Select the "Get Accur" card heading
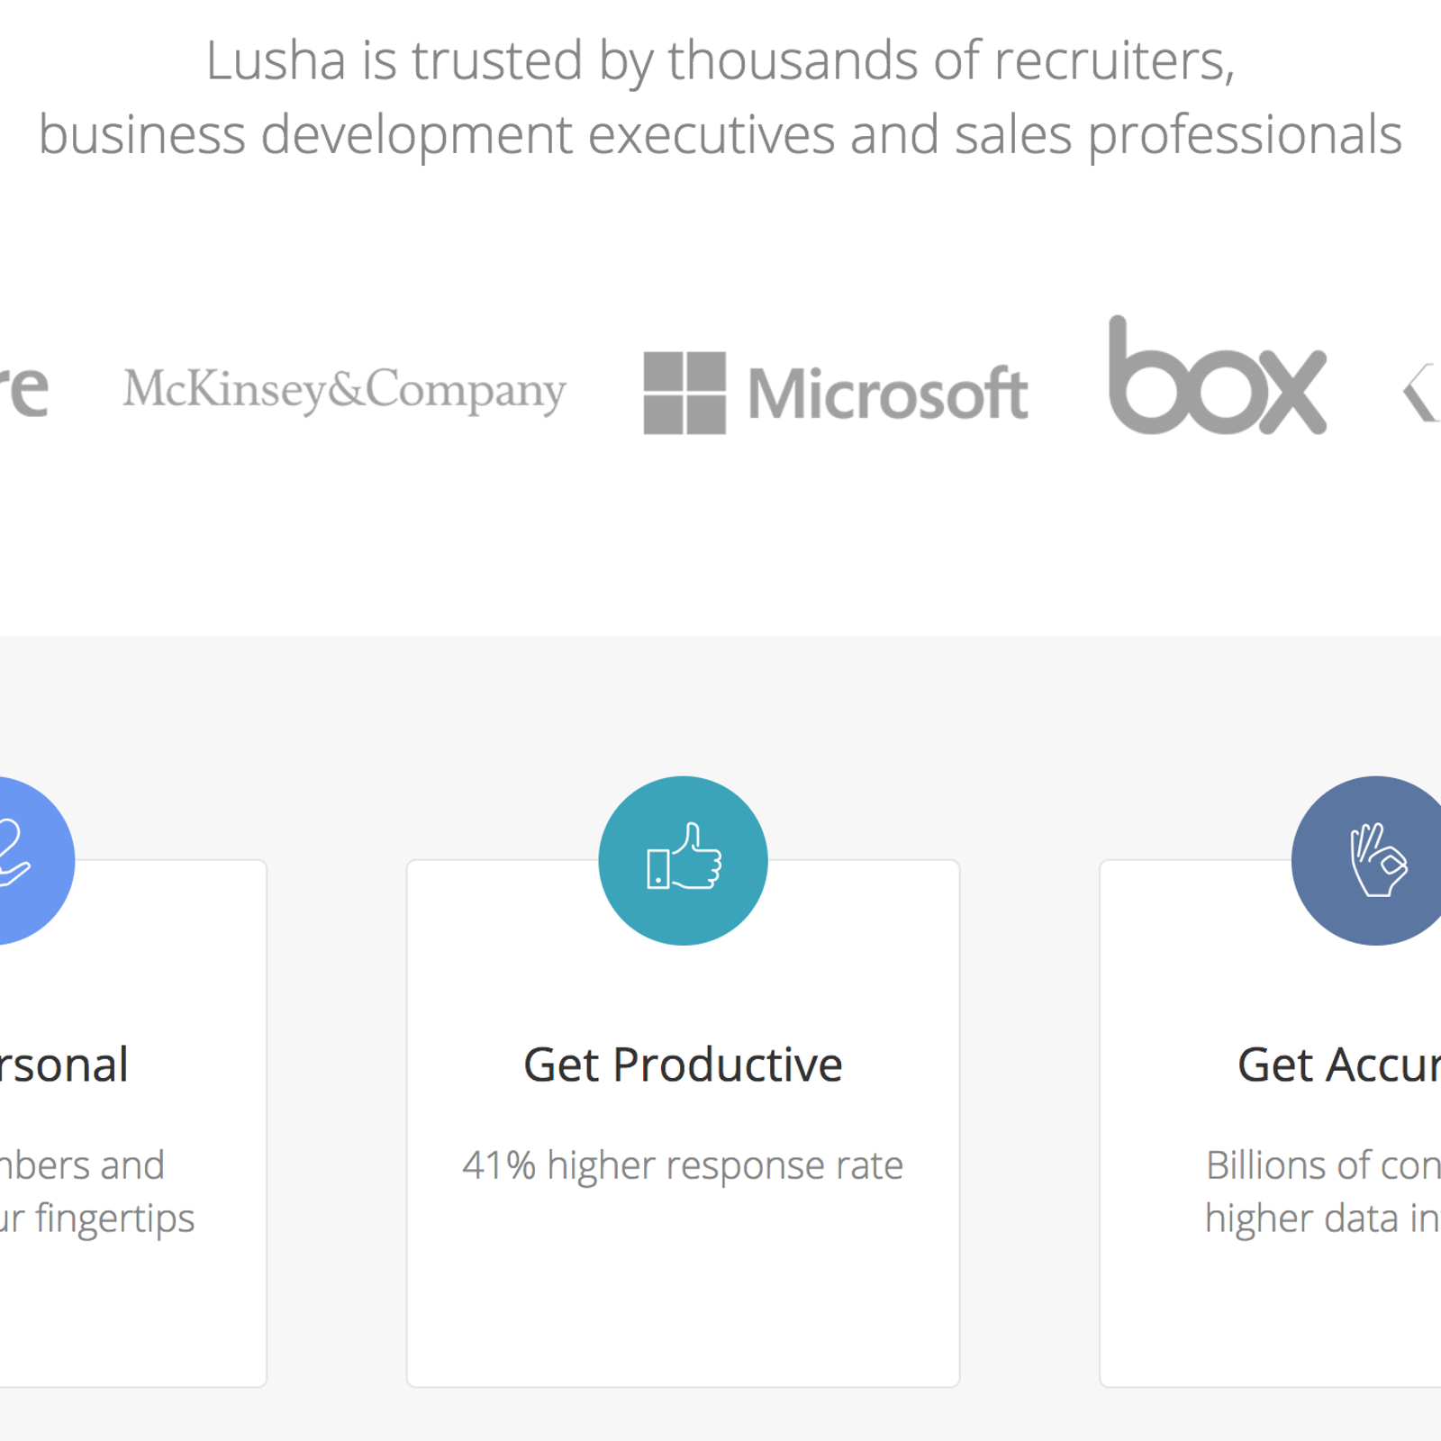This screenshot has width=1441, height=1441. click(1338, 1065)
